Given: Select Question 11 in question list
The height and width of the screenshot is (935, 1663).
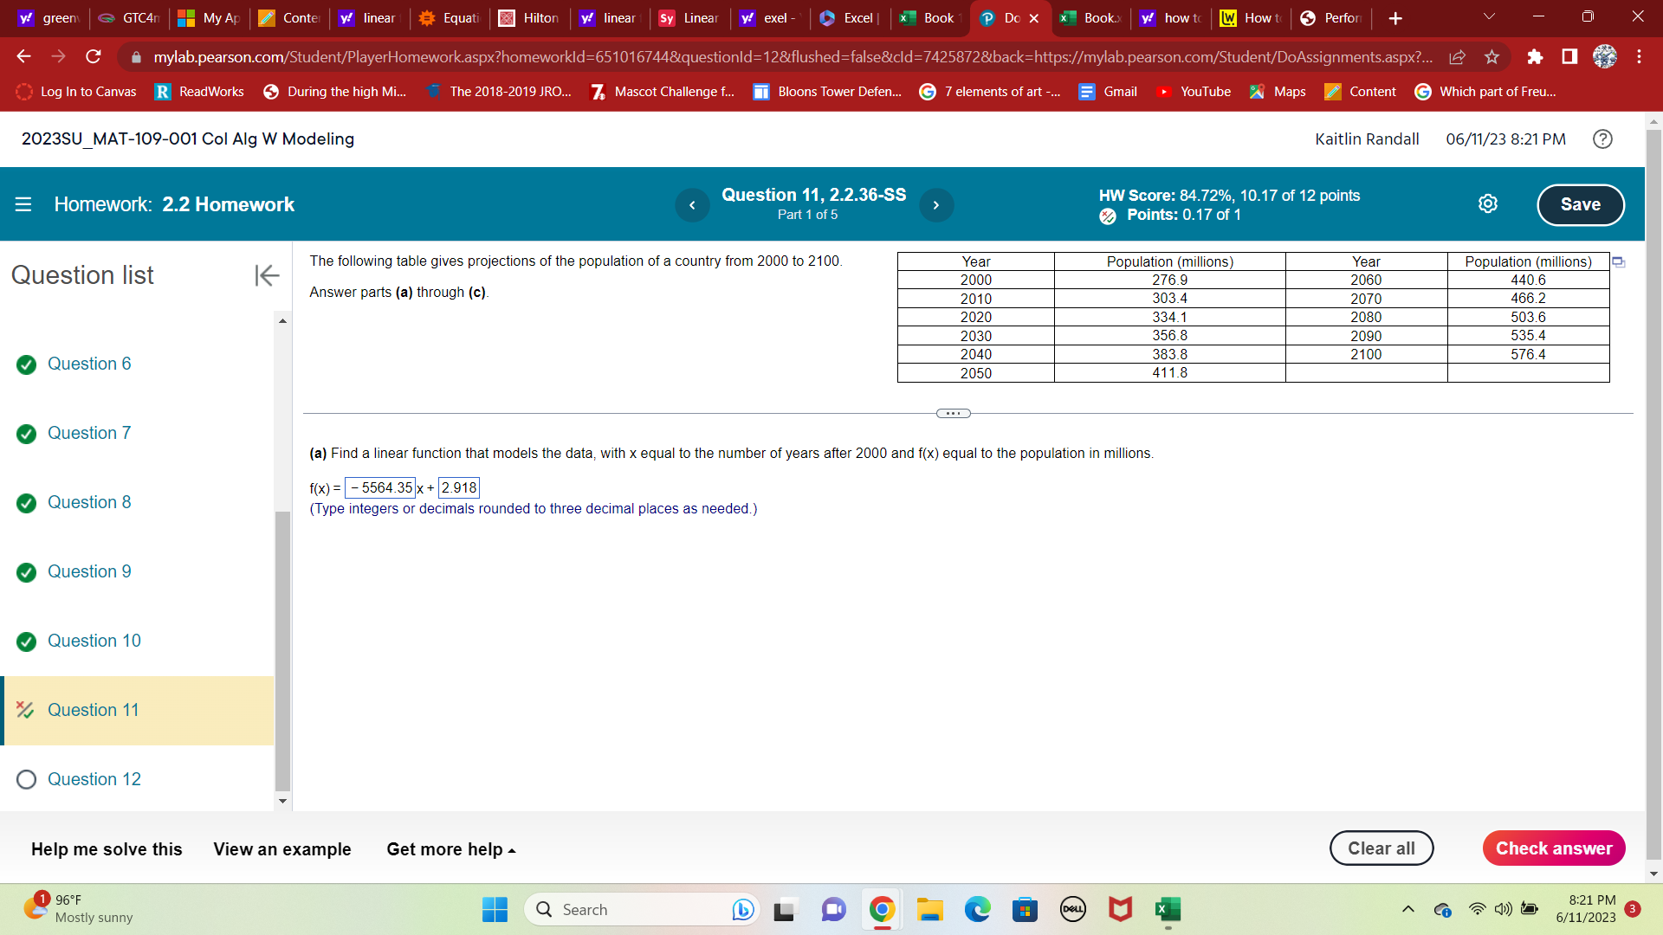Looking at the screenshot, I should 93,711.
